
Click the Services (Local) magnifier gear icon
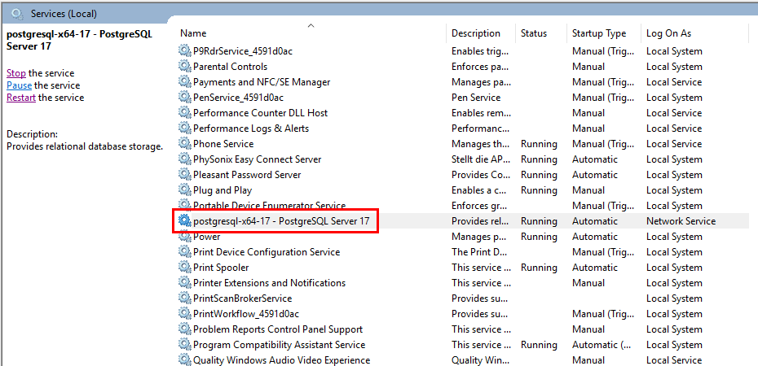(16, 14)
